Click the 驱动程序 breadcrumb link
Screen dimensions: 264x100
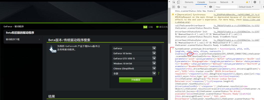(19, 26)
